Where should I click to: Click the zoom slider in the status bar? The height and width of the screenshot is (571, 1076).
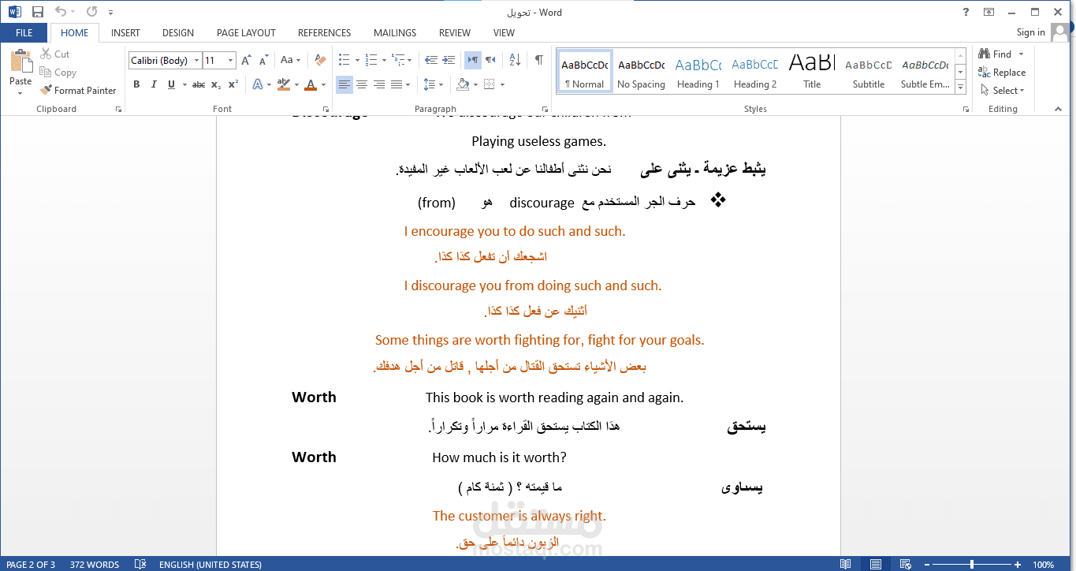(x=971, y=564)
